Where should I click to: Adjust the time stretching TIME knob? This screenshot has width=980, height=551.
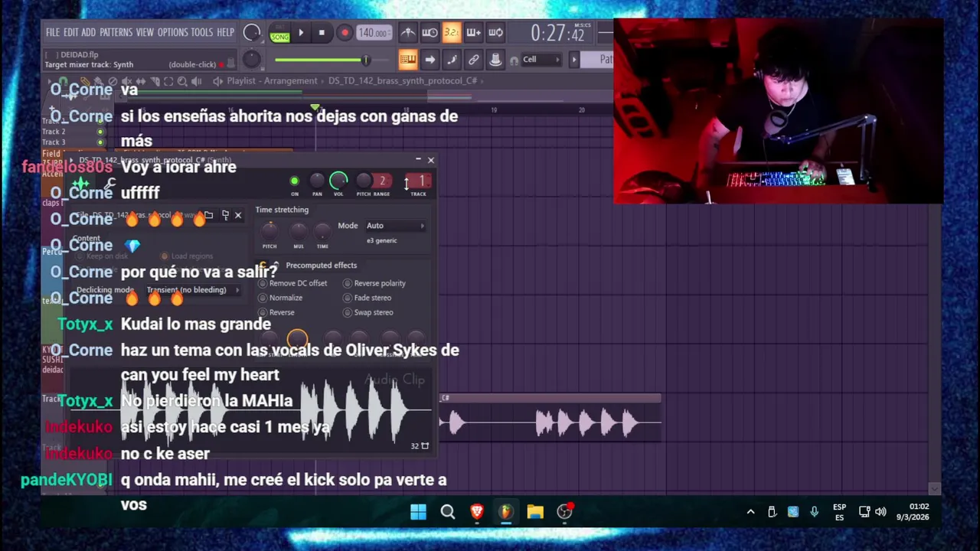click(x=322, y=230)
